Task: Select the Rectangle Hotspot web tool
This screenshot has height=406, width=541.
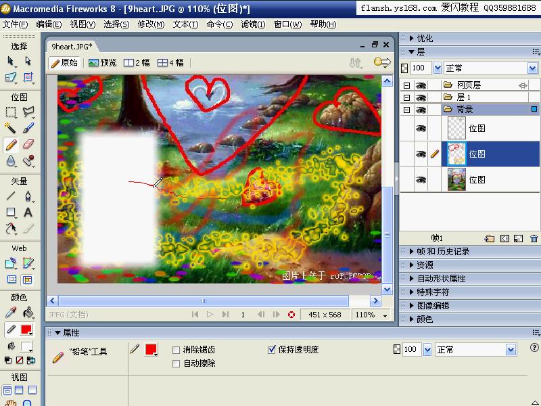Action: 11,263
